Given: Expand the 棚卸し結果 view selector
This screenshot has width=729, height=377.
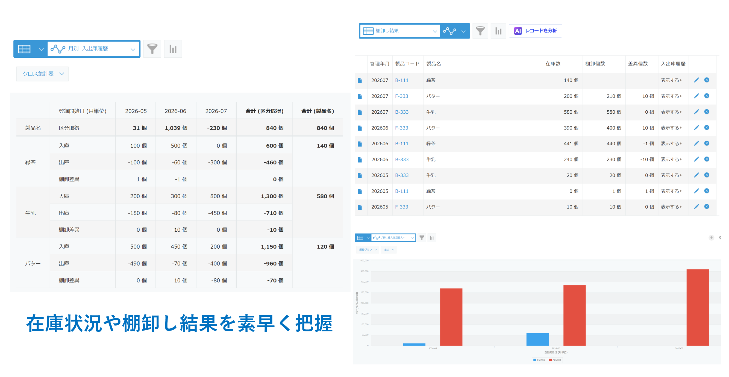Looking at the screenshot, I should tap(400, 31).
